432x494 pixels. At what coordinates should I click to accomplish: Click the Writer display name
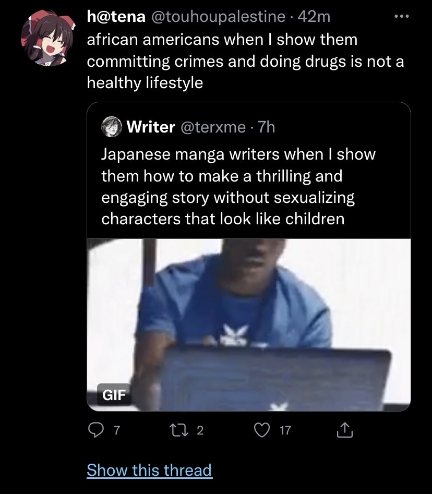(x=150, y=126)
